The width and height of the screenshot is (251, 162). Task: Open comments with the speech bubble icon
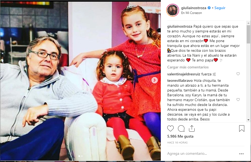click(x=181, y=128)
